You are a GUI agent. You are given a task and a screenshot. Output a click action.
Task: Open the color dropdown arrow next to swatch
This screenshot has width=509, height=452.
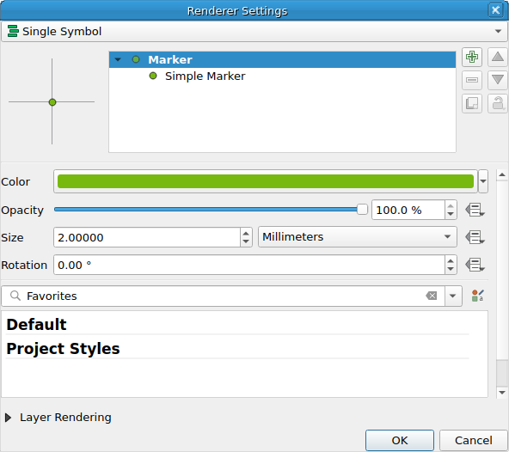[x=483, y=181]
